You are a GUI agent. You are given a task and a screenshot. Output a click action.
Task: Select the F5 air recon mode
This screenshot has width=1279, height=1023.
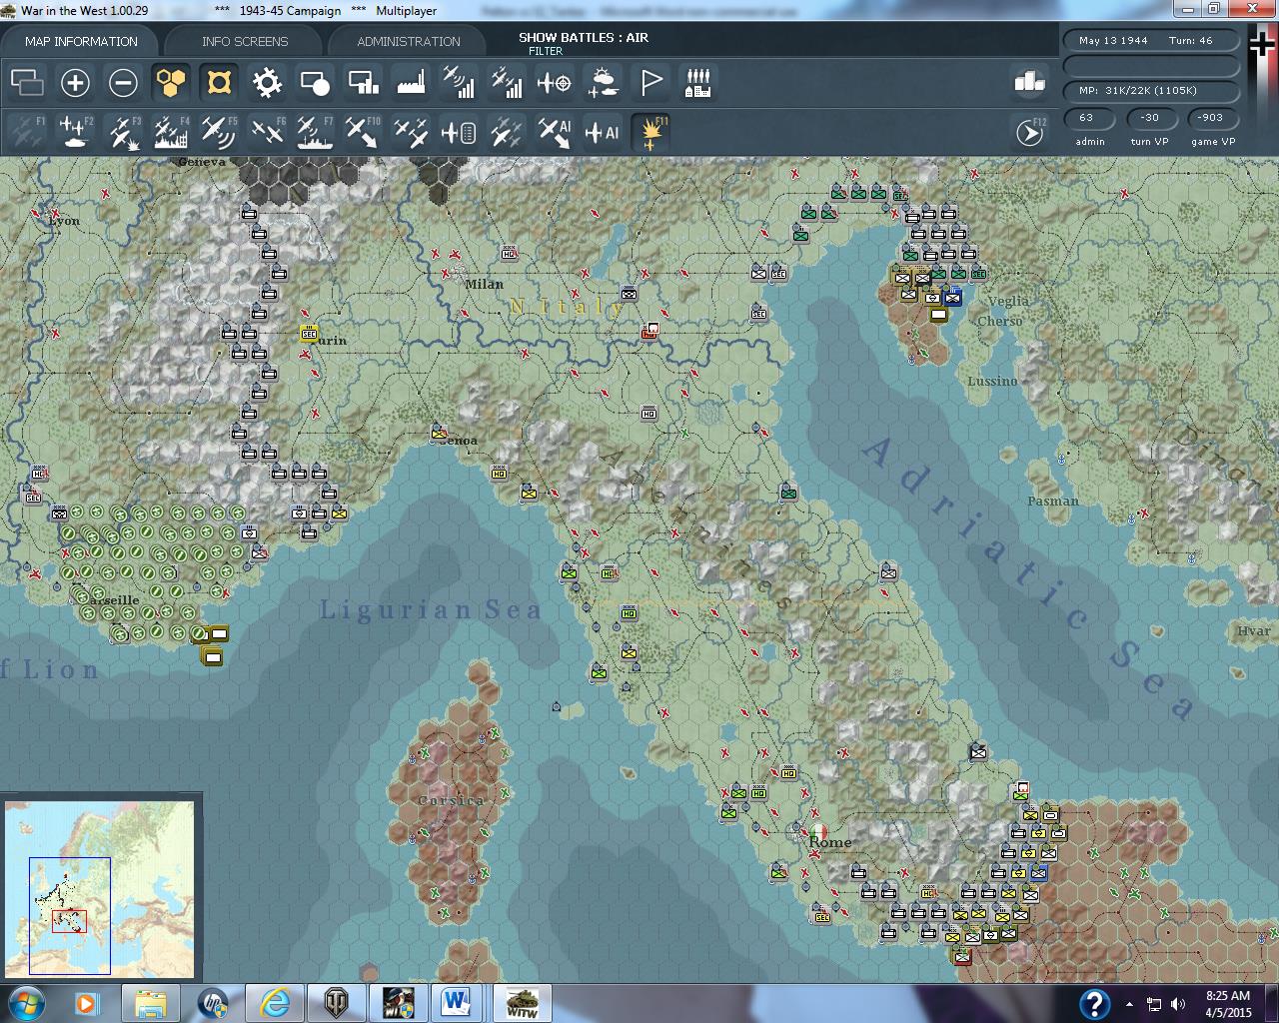[x=219, y=132]
